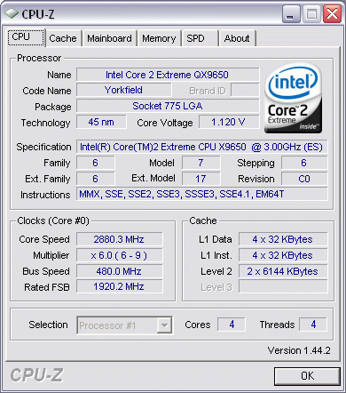
Task: Click the Bus Speed value 480.0 MHz
Action: coord(119,271)
